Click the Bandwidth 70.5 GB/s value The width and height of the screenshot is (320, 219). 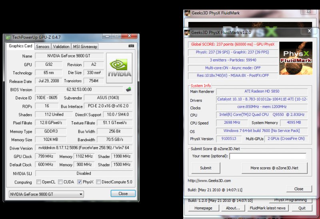pos(115,140)
